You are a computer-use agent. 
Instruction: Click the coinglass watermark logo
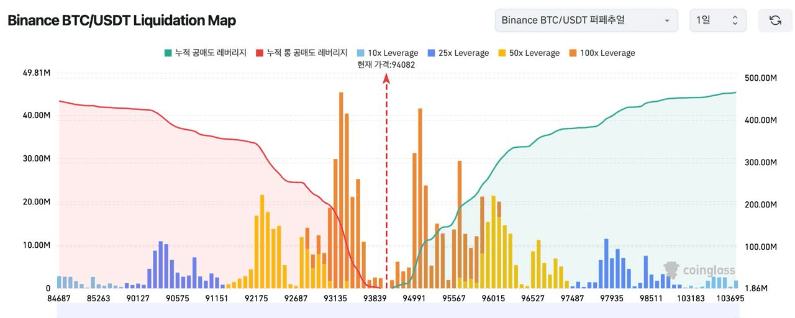tap(699, 270)
